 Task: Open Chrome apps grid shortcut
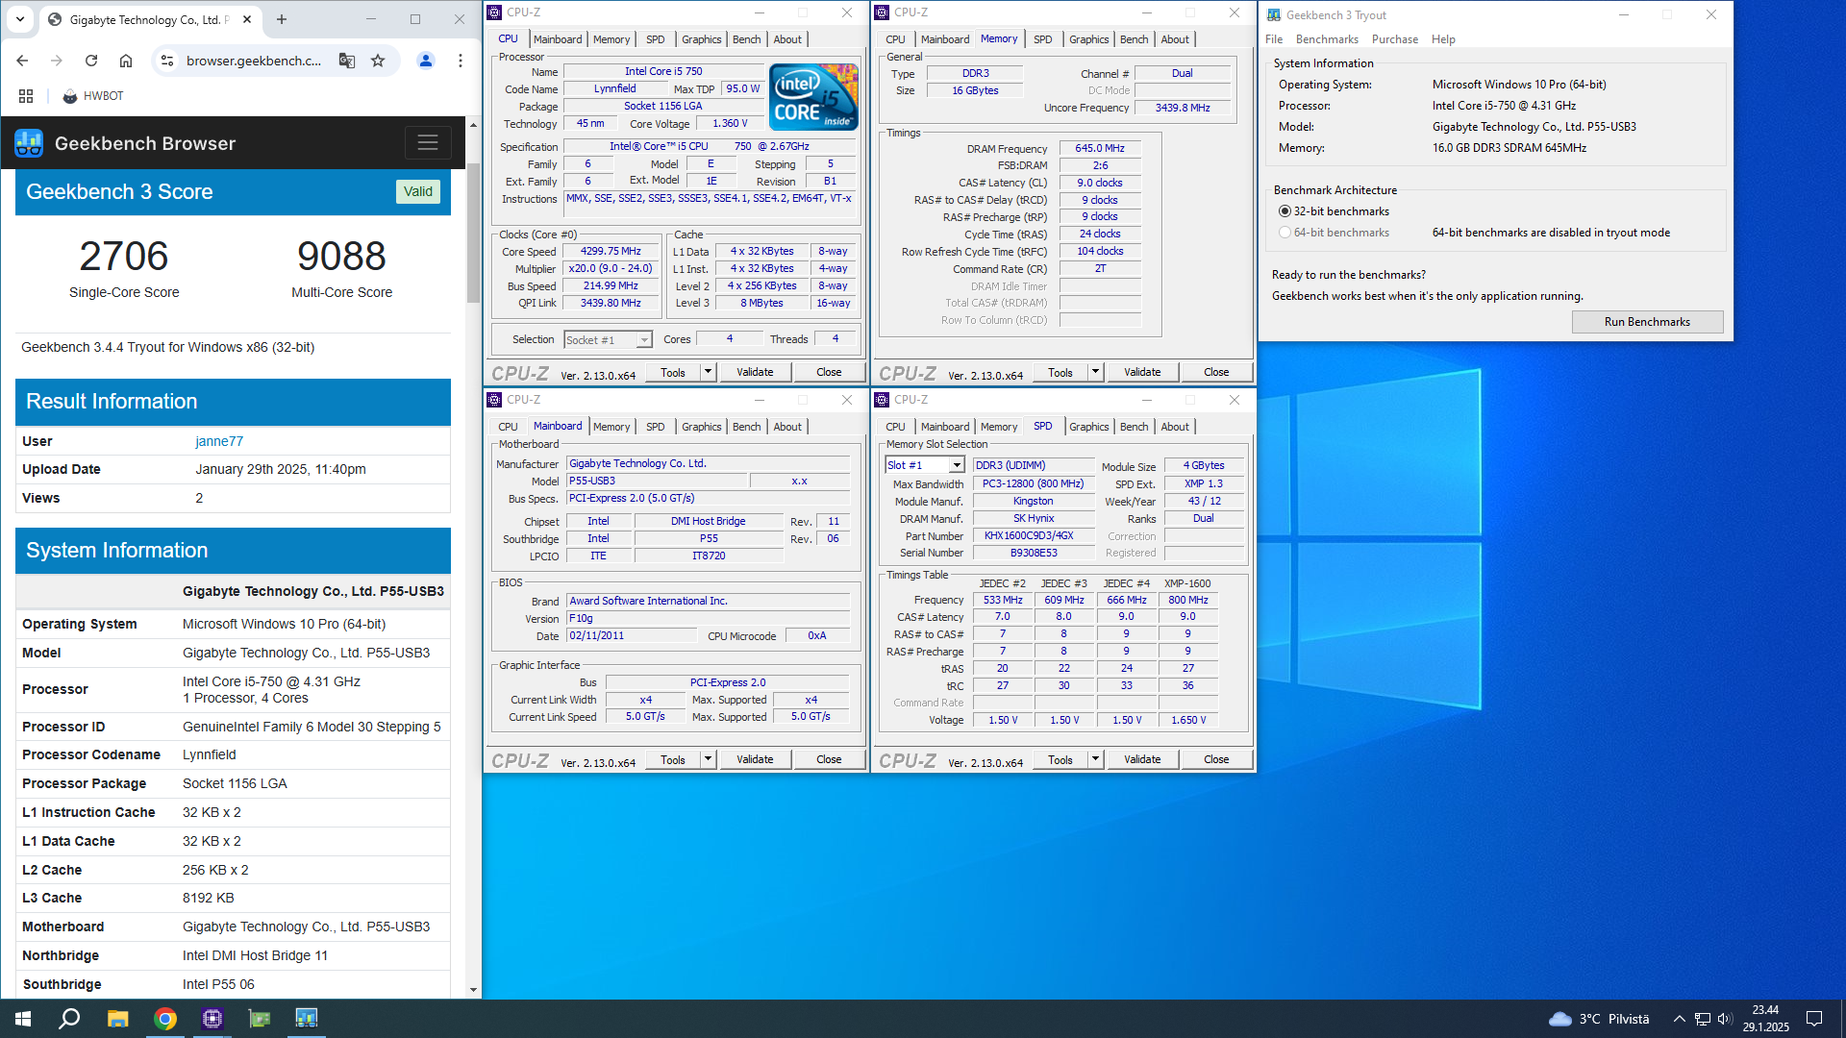pos(26,96)
